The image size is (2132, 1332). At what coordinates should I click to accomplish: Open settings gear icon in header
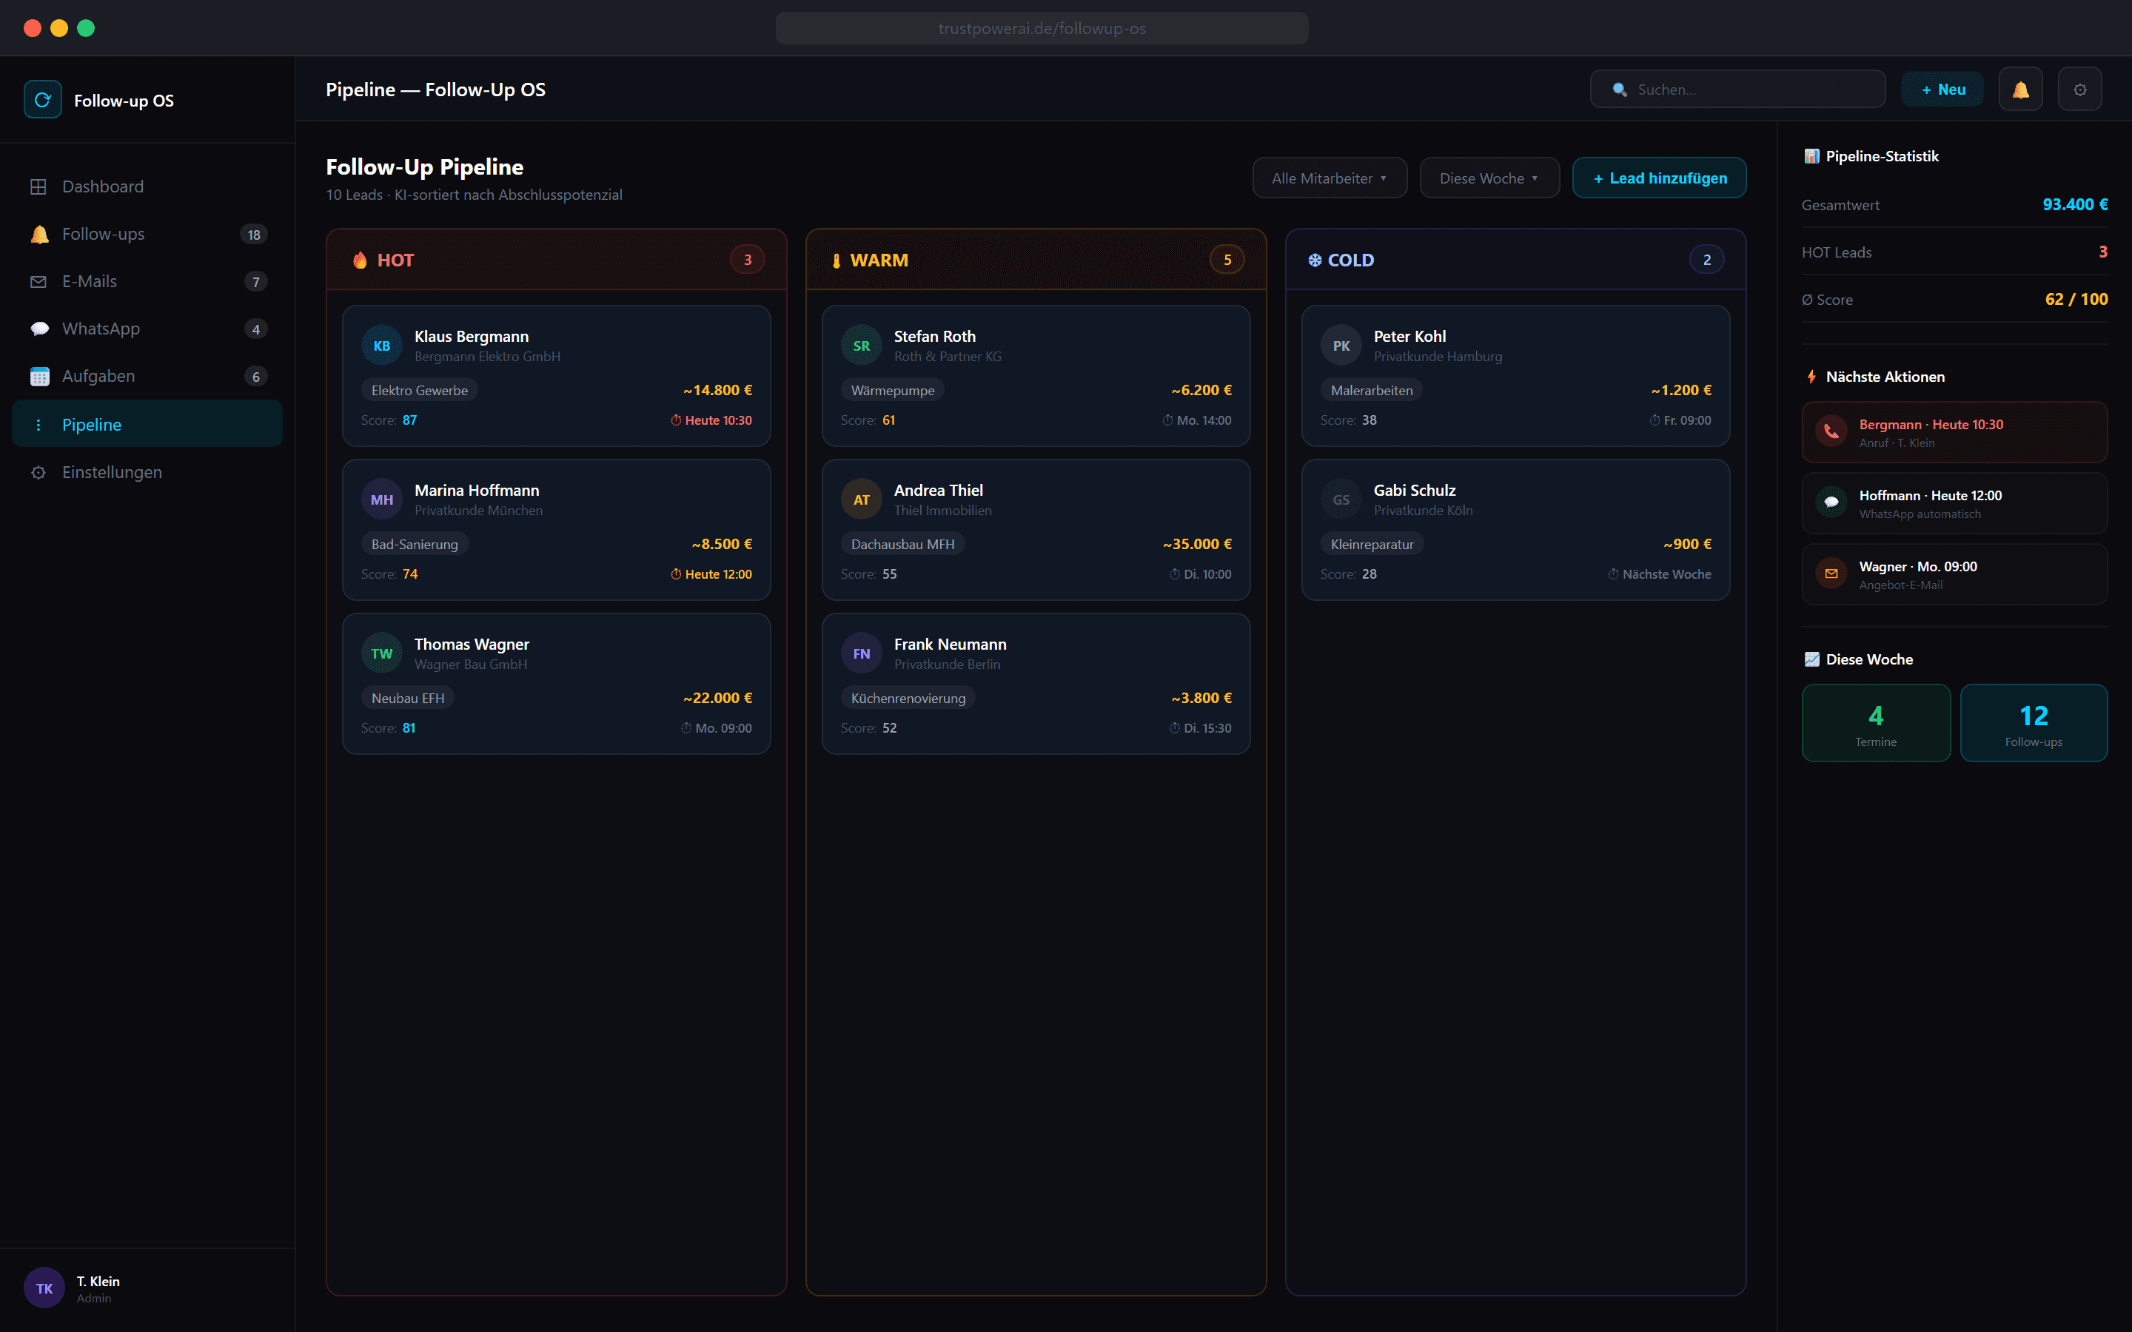pyautogui.click(x=2079, y=89)
